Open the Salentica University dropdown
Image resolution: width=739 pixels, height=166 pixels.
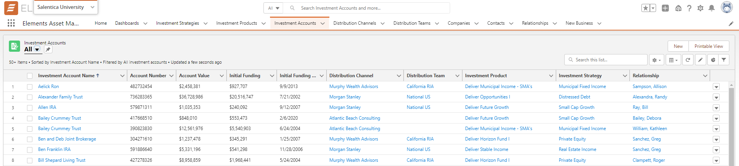click(66, 7)
